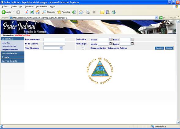
Task: Open the Intervinientes link in sidebar
Action: click(x=9, y=46)
